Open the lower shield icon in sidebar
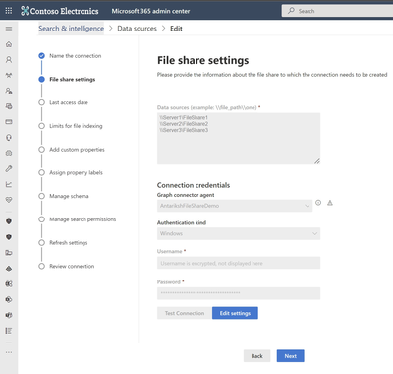Screen dimensions: 393x374 [x=9, y=237]
